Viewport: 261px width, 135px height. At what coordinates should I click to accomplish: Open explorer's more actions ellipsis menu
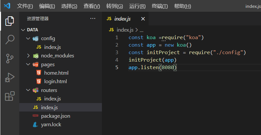pos(93,19)
